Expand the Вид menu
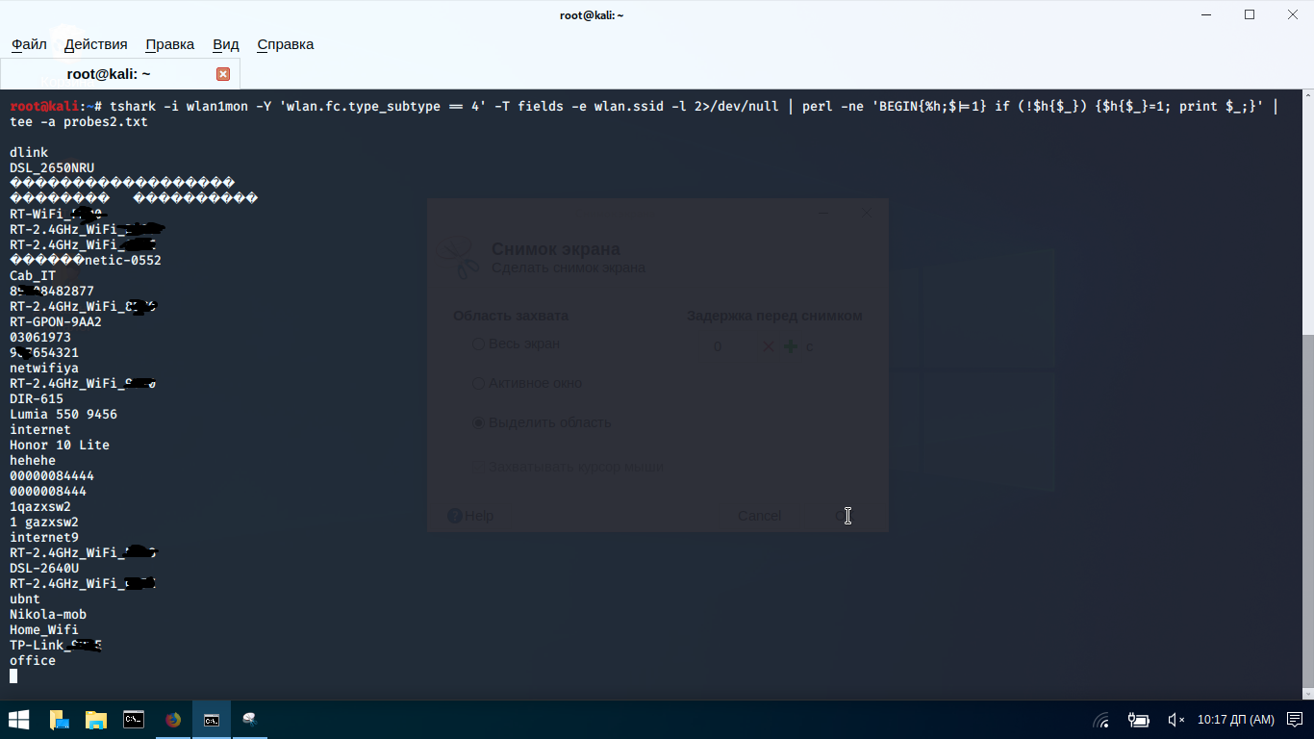The height and width of the screenshot is (739, 1314). (225, 44)
